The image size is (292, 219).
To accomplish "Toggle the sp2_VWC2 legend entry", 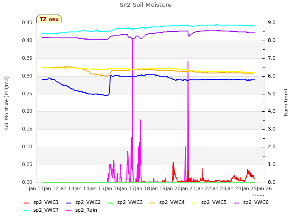I will pos(83,203).
